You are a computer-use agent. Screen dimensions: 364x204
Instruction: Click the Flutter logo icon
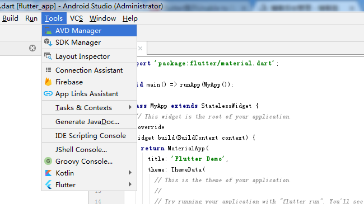click(x=48, y=185)
